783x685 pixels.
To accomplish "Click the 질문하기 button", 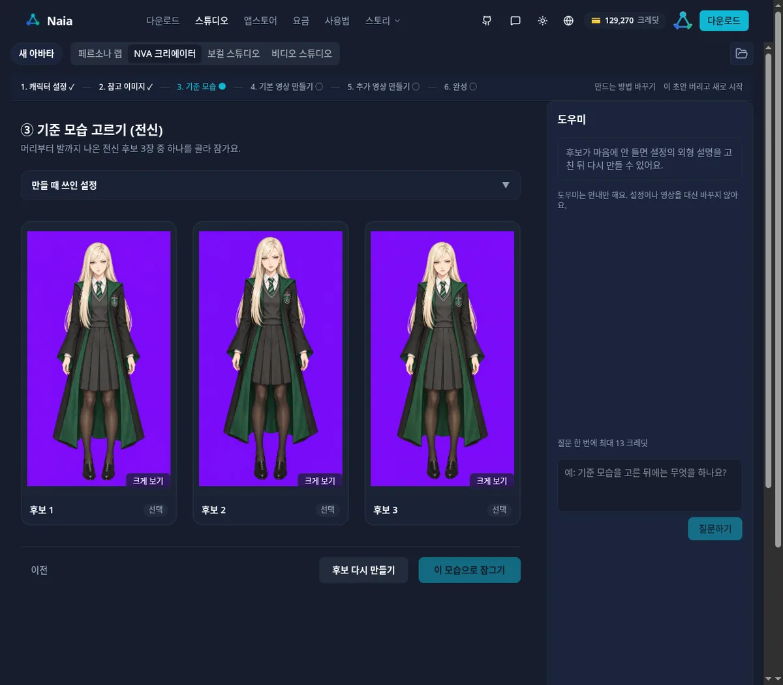I will pos(715,528).
